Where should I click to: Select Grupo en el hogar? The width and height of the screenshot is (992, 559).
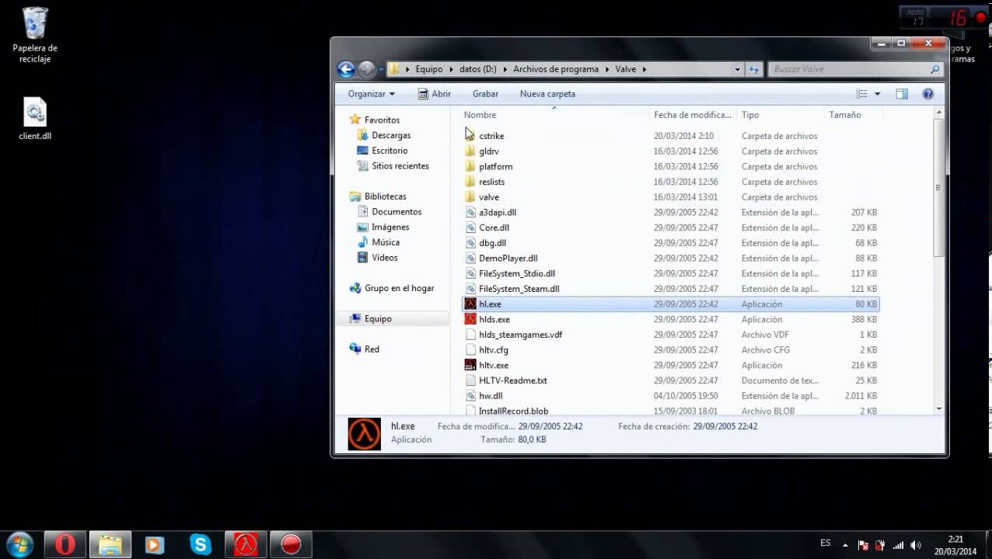[400, 288]
